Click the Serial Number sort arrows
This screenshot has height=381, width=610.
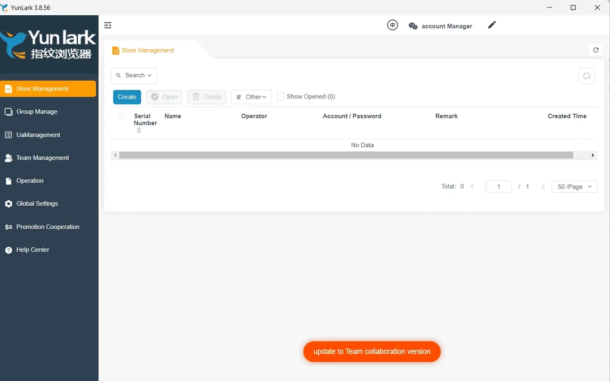point(139,131)
